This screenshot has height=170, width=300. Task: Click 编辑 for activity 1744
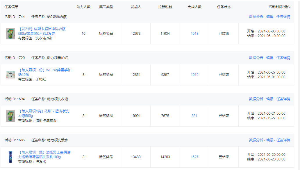click(x=270, y=17)
